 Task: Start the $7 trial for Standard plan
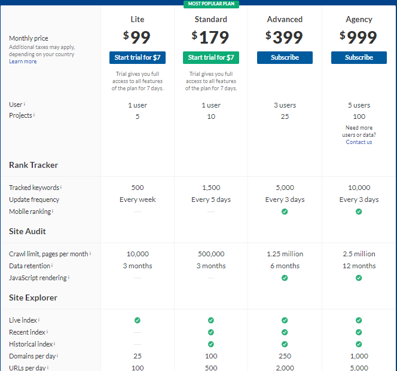[x=211, y=58]
